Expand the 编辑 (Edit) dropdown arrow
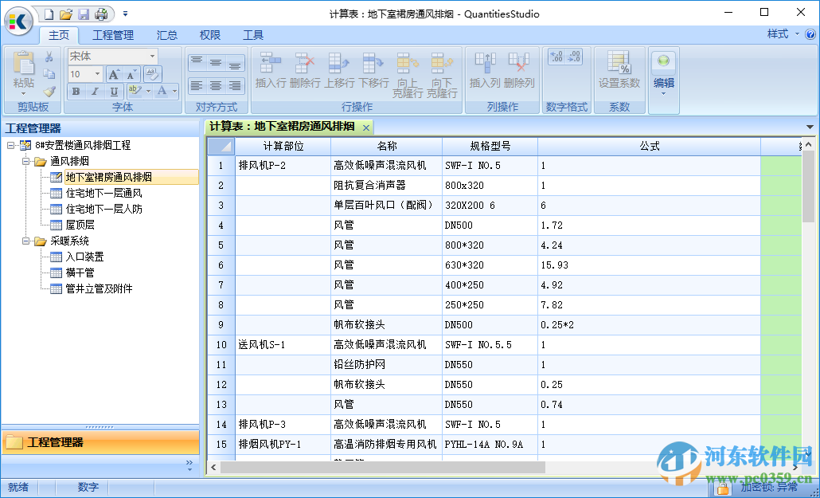Viewport: 820px width, 498px height. pyautogui.click(x=663, y=92)
